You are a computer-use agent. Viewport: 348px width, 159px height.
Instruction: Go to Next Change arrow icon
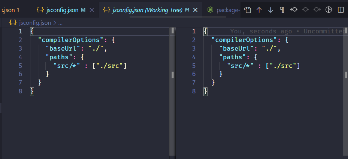[270, 10]
